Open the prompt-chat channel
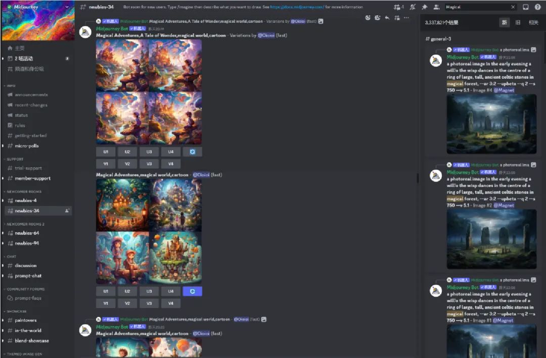The height and width of the screenshot is (358, 546). [x=38, y=276]
